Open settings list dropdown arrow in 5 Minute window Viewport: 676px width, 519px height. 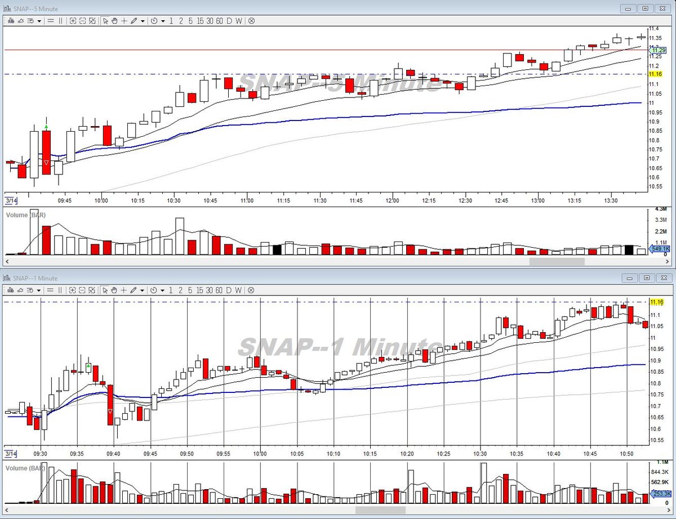click(39, 21)
